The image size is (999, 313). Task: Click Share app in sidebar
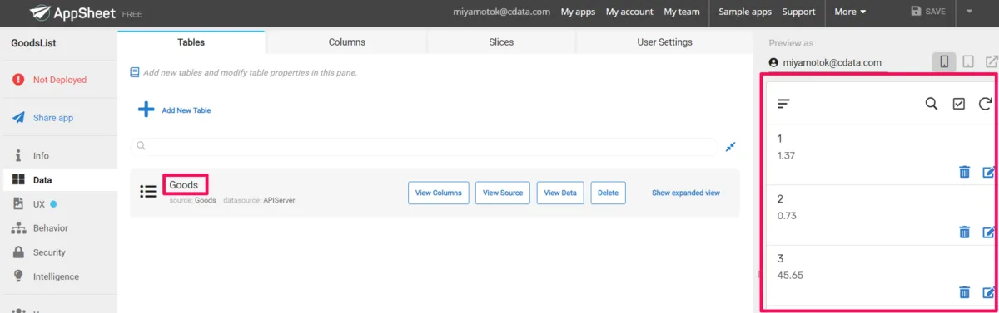click(53, 118)
